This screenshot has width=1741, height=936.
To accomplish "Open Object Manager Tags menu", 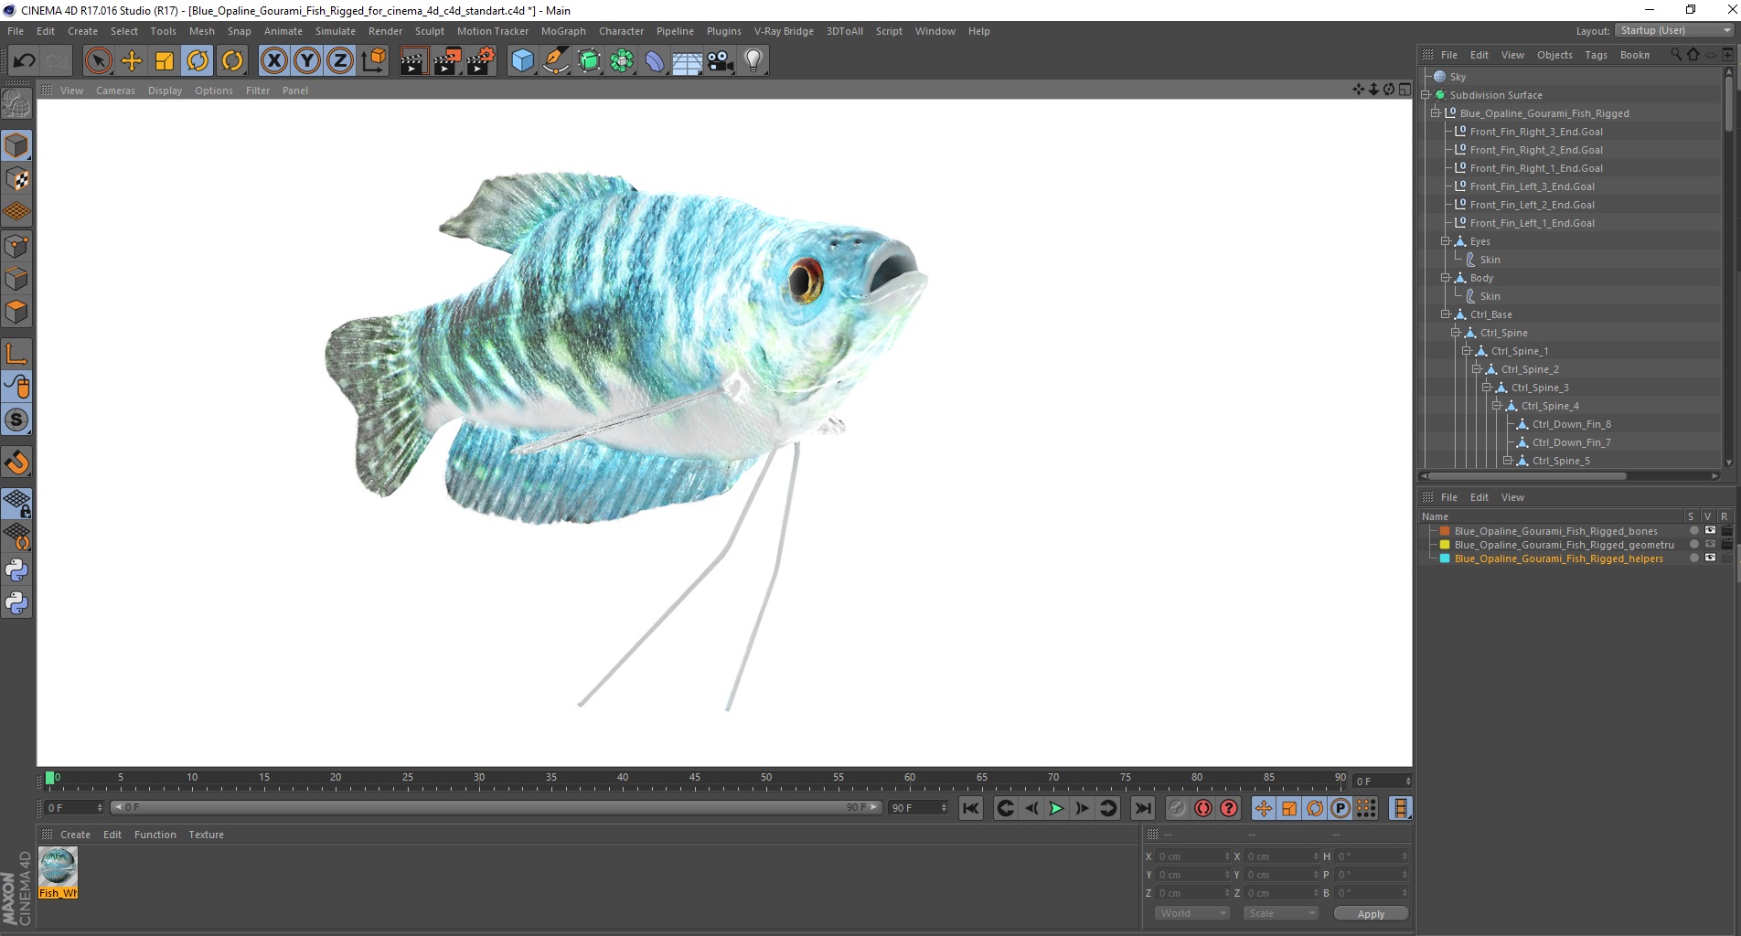I will (1596, 55).
